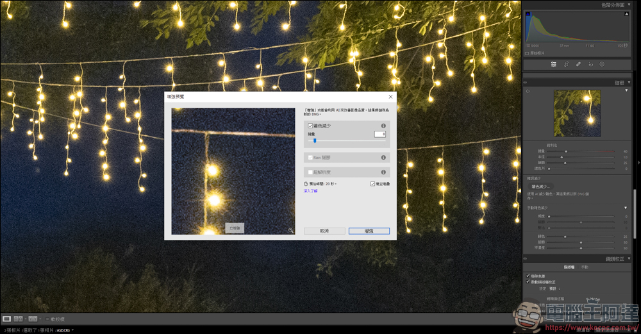Click info icon for Raw 細節 option
This screenshot has height=334, width=641.
383,158
